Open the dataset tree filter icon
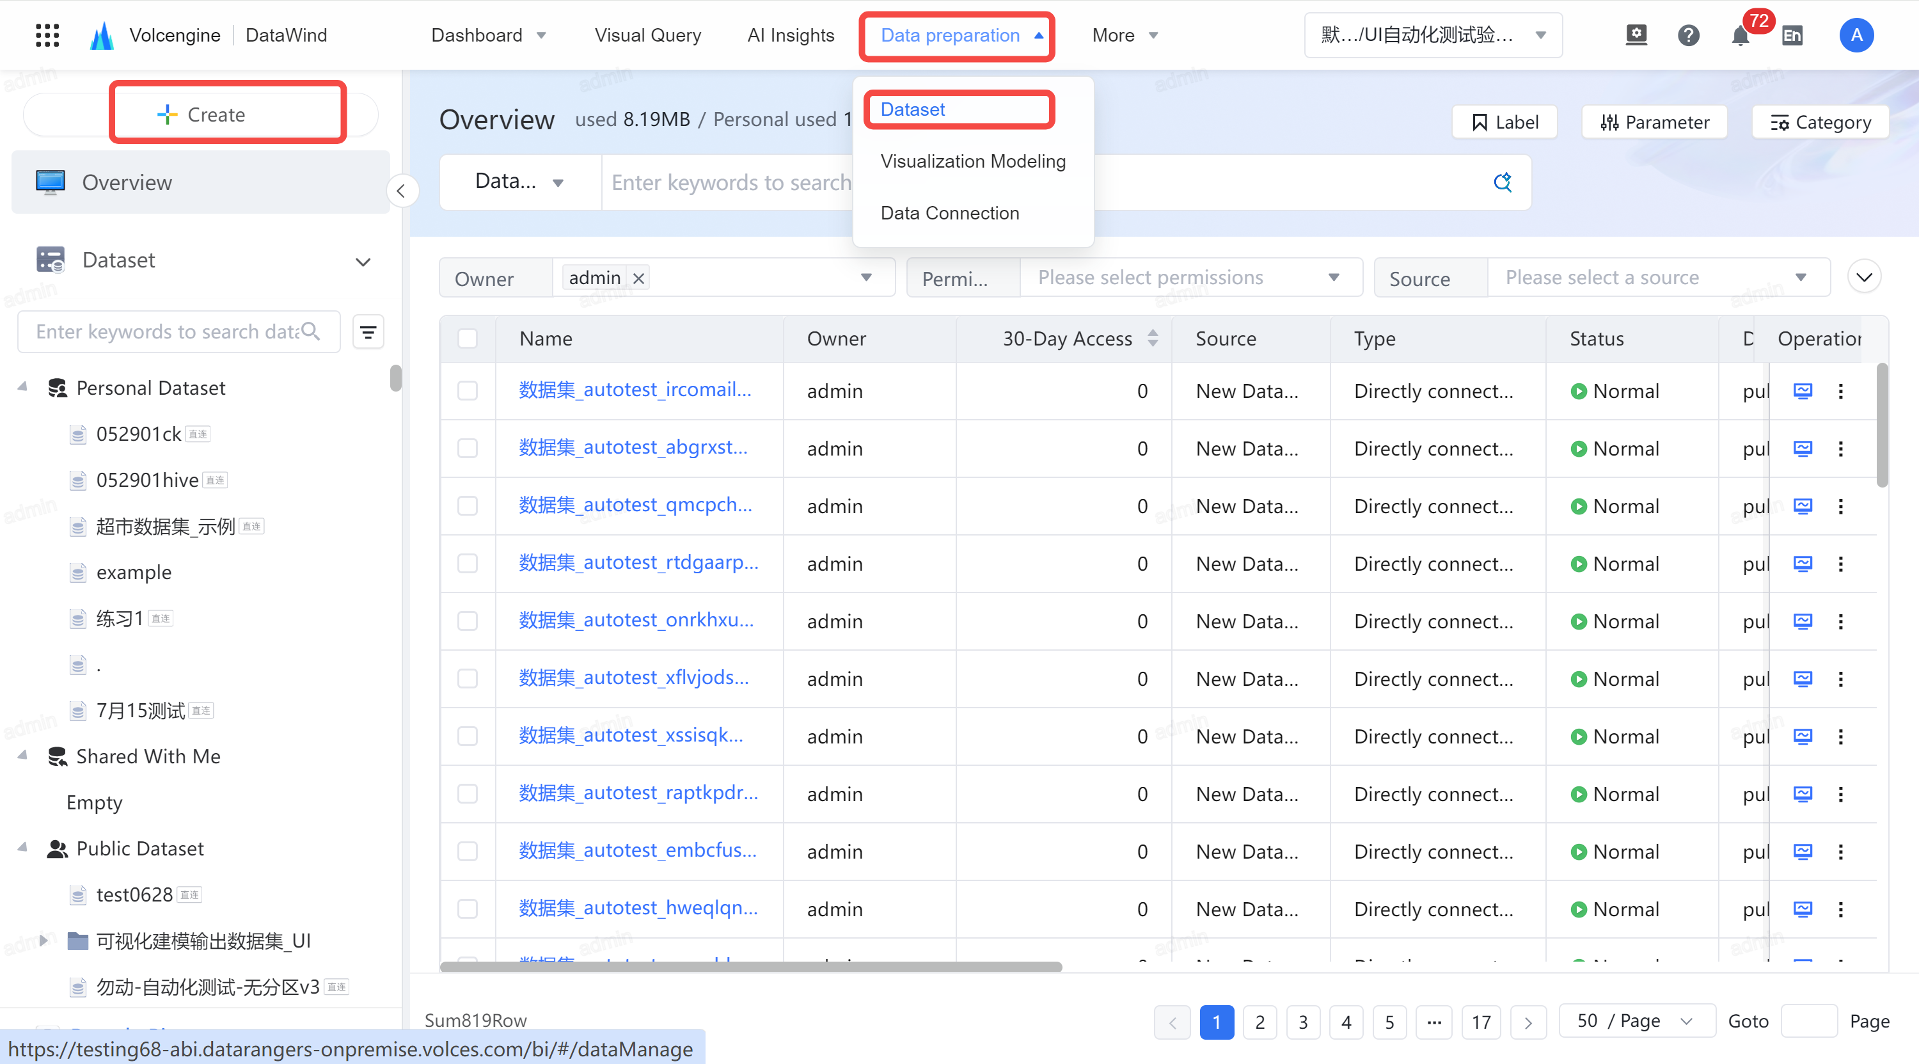This screenshot has height=1064, width=1919. [x=368, y=332]
